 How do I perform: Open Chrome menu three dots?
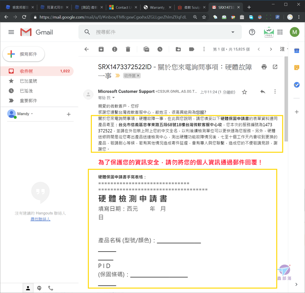click(x=299, y=17)
